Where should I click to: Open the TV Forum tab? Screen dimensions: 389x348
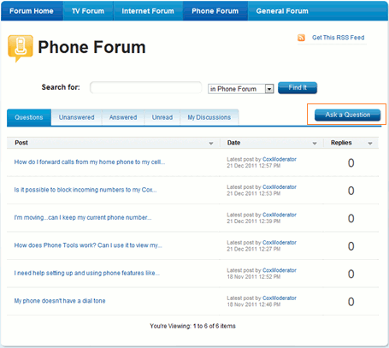pos(88,11)
